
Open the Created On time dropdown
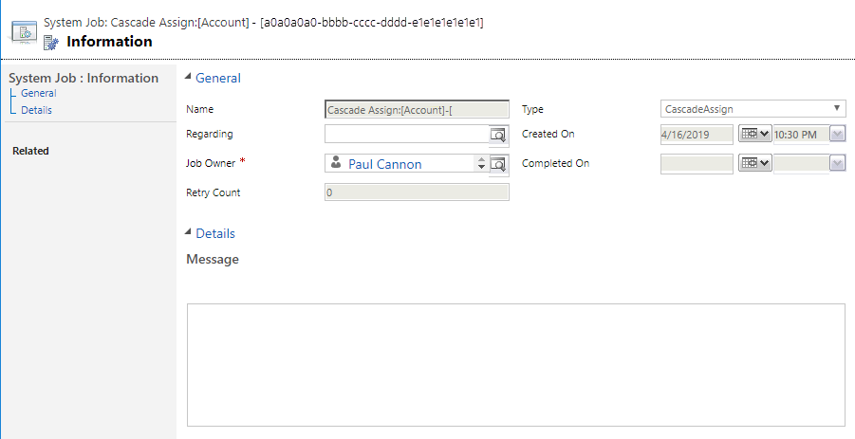[x=837, y=135]
